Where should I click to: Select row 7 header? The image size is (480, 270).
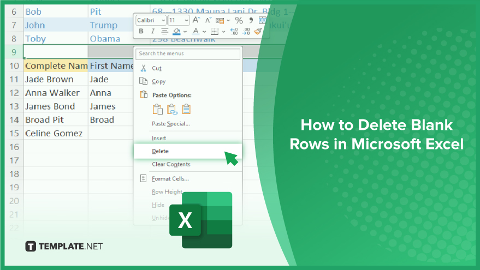pos(14,25)
